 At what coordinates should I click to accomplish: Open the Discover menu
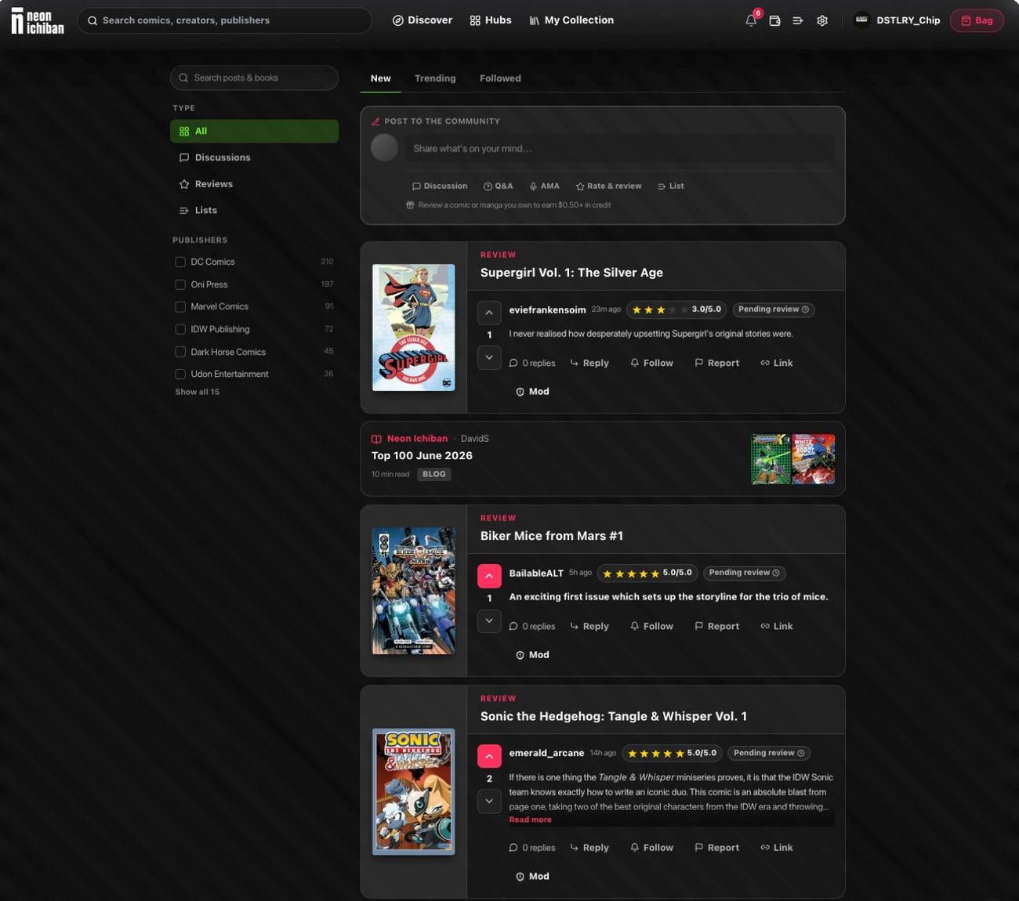click(x=422, y=20)
